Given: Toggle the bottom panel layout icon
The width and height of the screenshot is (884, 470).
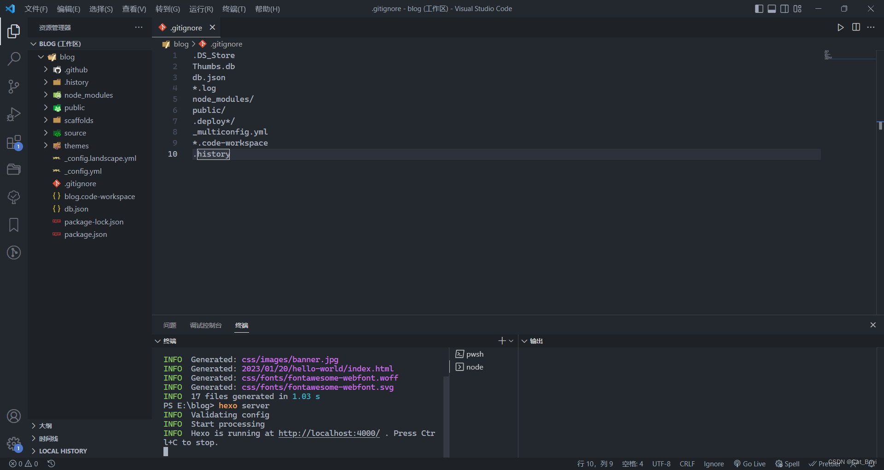Looking at the screenshot, I should pos(772,9).
